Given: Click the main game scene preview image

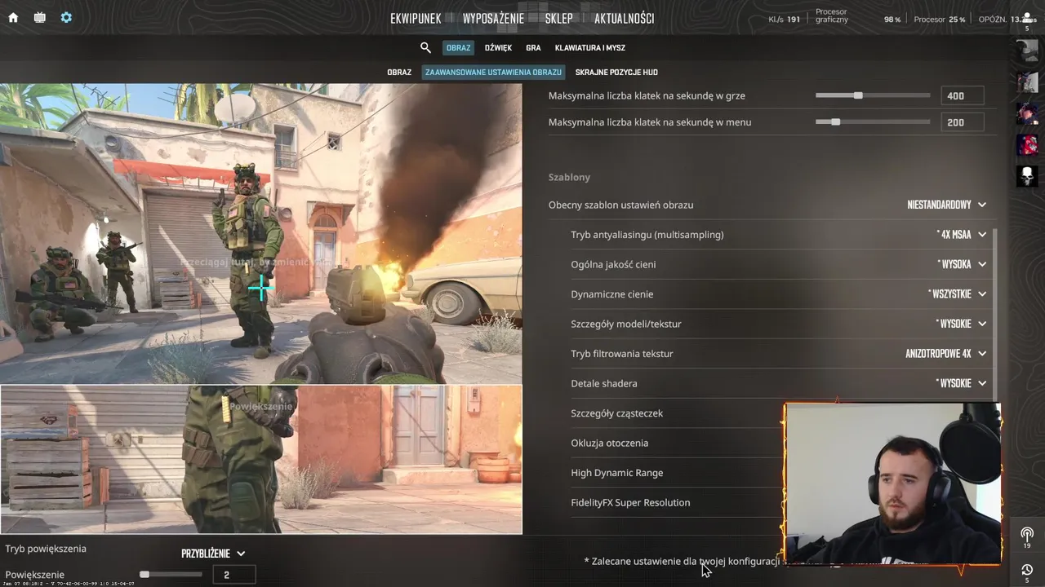Looking at the screenshot, I should coord(260,233).
